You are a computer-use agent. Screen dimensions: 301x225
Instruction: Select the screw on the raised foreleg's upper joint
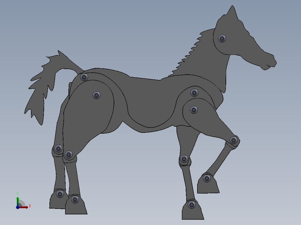(x=194, y=110)
